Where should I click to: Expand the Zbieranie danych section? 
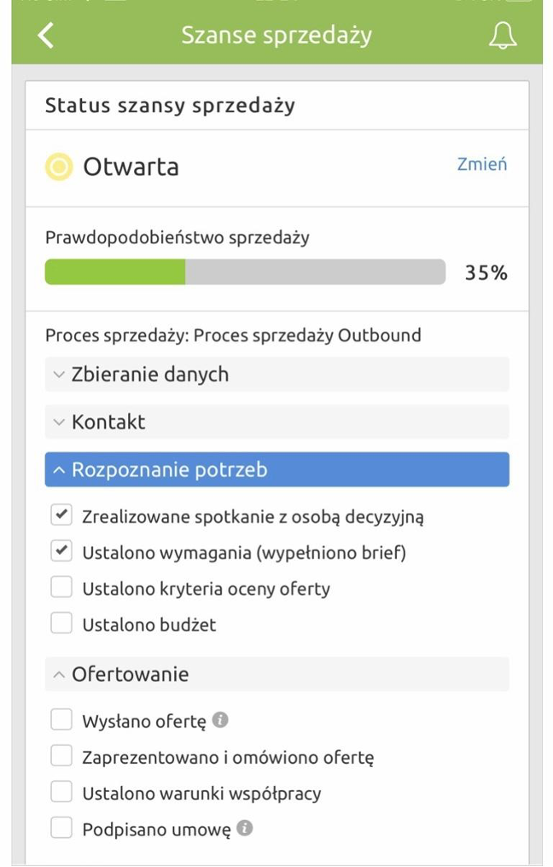coord(276,375)
